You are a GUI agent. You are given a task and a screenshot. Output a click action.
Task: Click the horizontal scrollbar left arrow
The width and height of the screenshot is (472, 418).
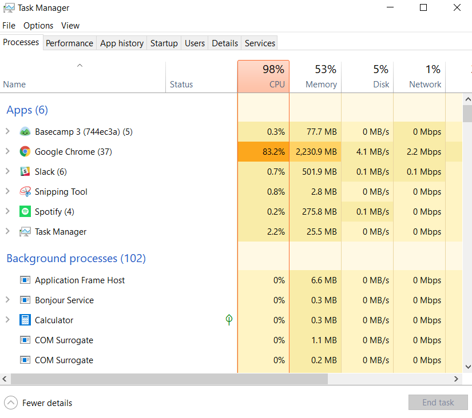pos(5,379)
